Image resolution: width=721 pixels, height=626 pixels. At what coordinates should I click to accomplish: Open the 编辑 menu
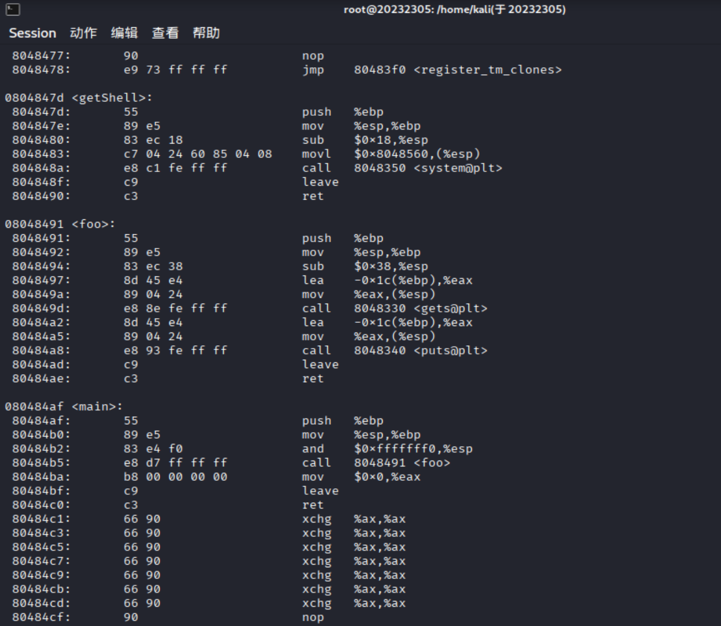[x=124, y=33]
